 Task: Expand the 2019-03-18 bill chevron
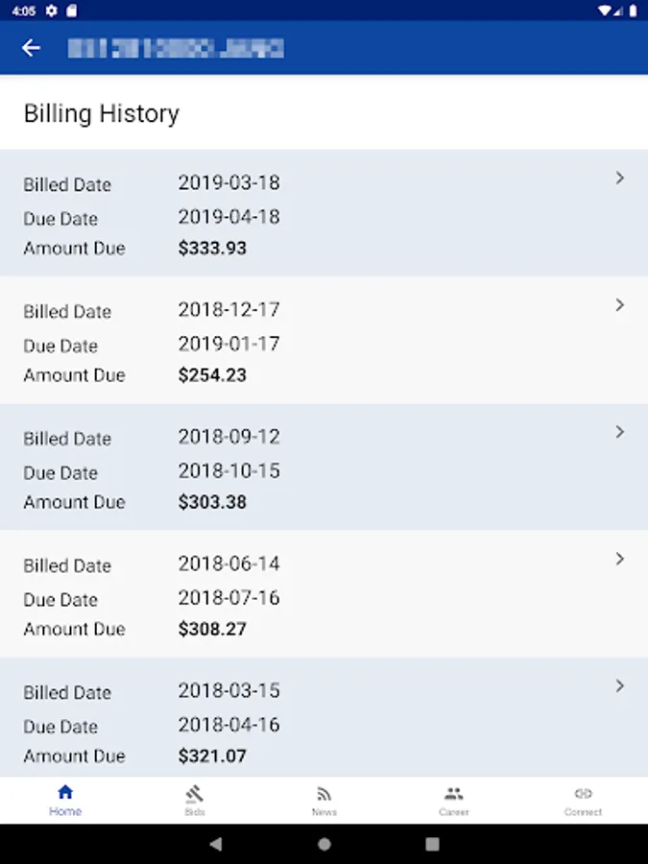point(620,178)
